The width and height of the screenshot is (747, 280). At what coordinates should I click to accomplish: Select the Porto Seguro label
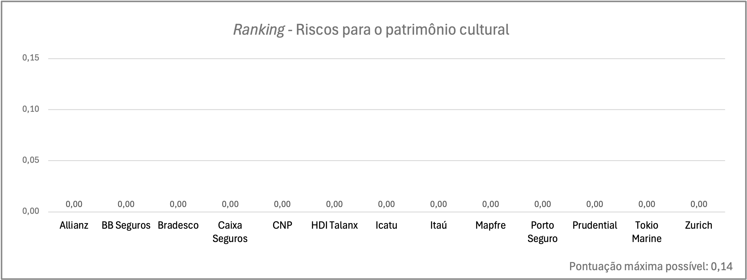(542, 232)
